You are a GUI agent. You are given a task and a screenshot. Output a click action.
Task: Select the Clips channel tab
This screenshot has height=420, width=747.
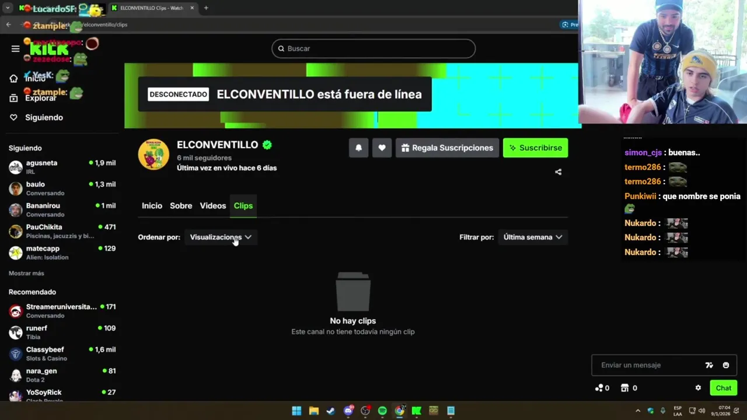click(x=243, y=205)
